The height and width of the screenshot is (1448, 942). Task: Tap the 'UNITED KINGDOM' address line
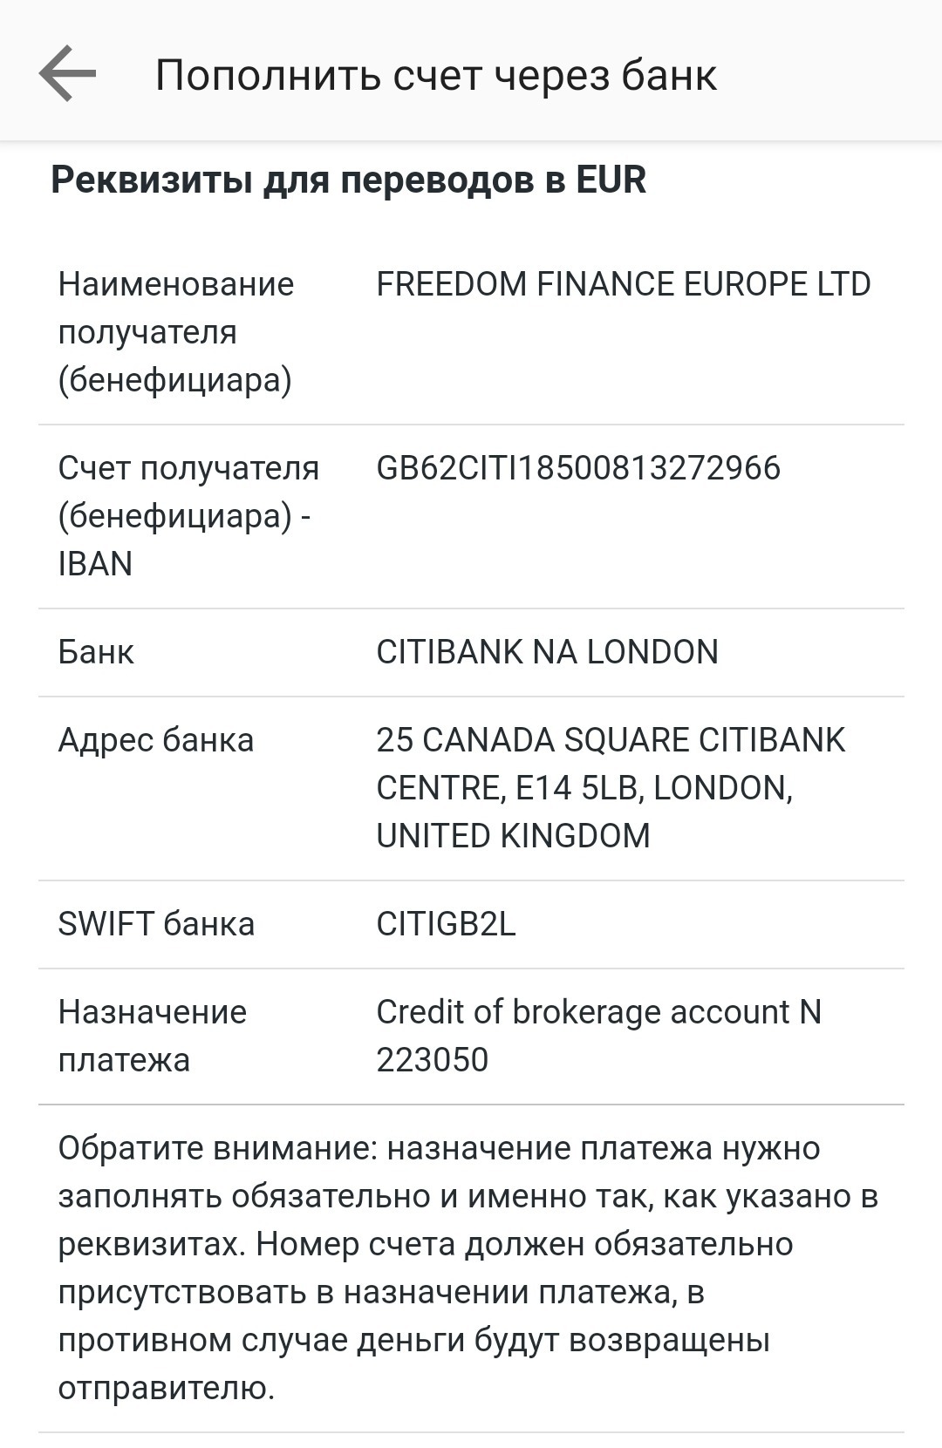(x=513, y=836)
